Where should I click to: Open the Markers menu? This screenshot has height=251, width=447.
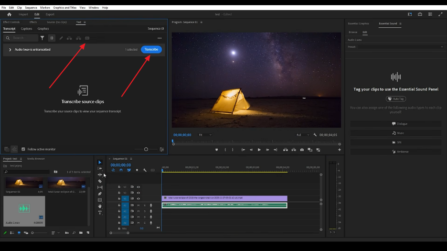pyautogui.click(x=45, y=8)
